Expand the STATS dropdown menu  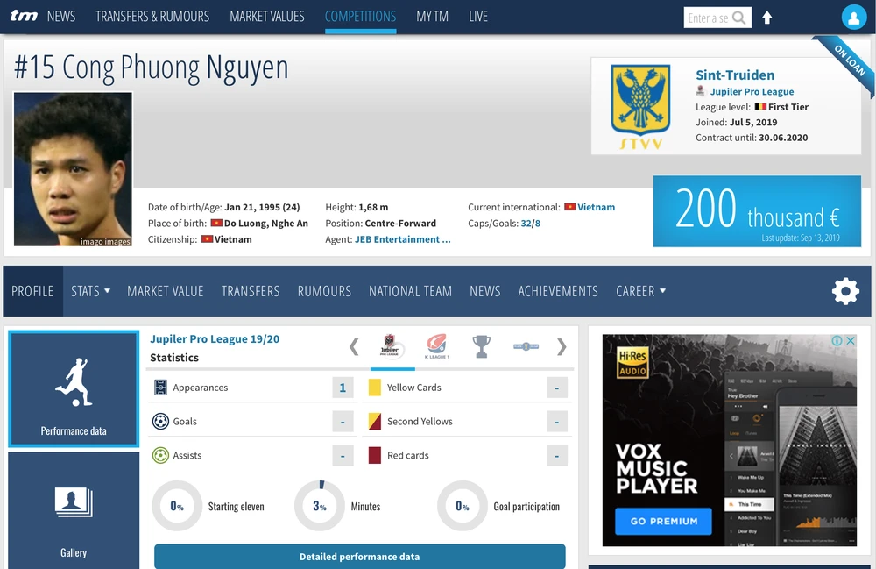(90, 291)
